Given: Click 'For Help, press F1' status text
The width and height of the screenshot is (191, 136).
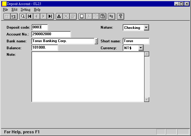Looking at the screenshot, I should 22,132.
